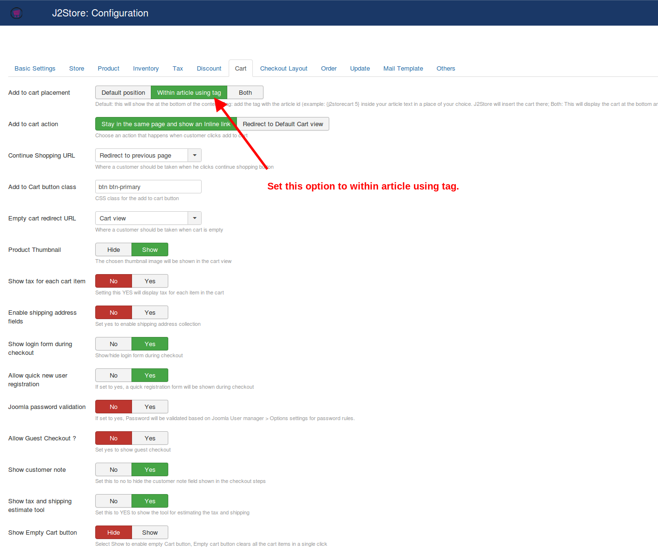Open the Basic Settings tab
The height and width of the screenshot is (555, 658).
pos(35,69)
